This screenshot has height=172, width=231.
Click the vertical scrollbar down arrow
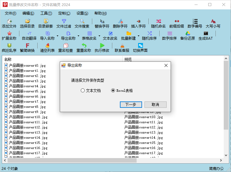226,155
